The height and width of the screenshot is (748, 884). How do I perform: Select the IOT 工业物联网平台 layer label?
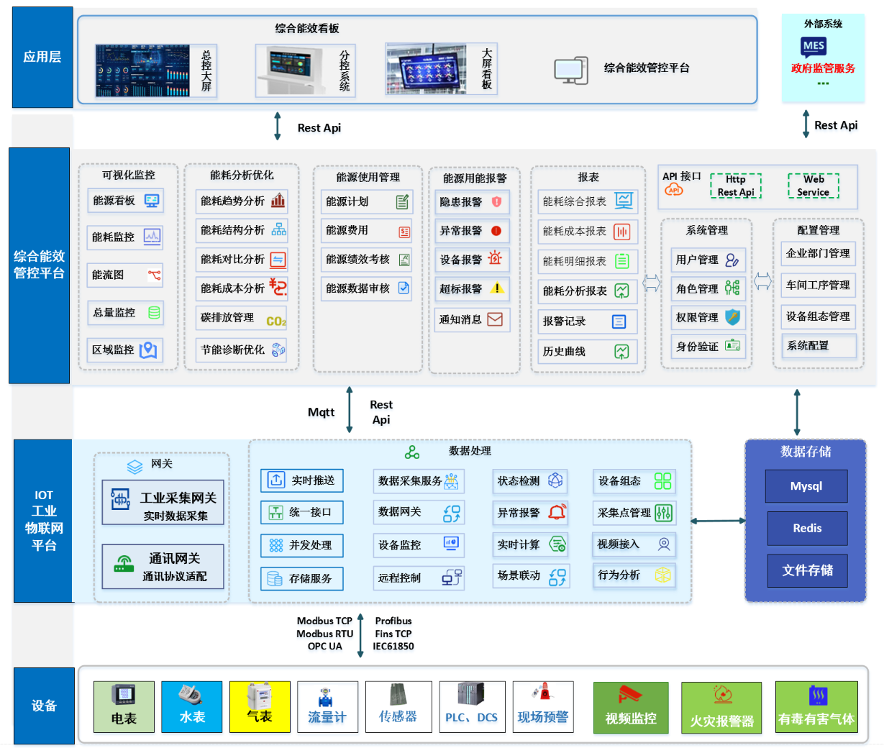[43, 520]
